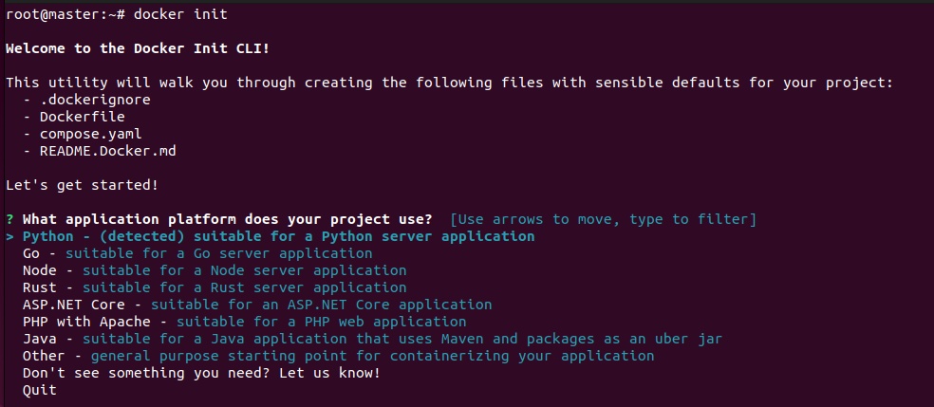Click the selection arrow beside Python

(x=10, y=236)
